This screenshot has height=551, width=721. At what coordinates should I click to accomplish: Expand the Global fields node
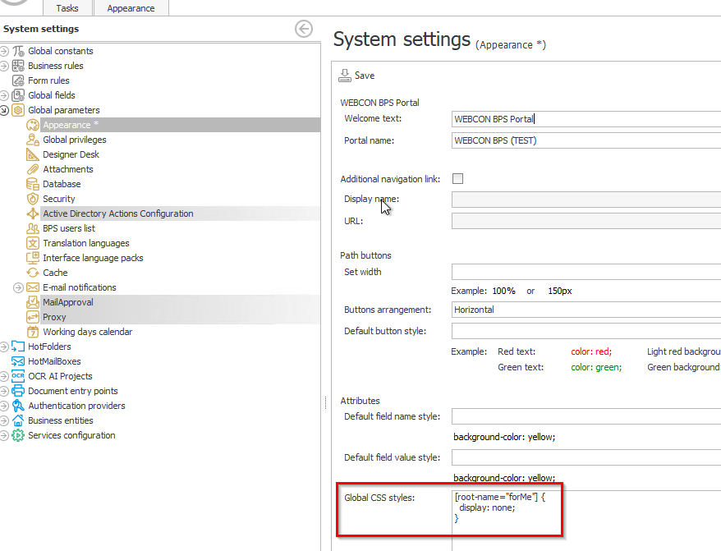coord(4,95)
